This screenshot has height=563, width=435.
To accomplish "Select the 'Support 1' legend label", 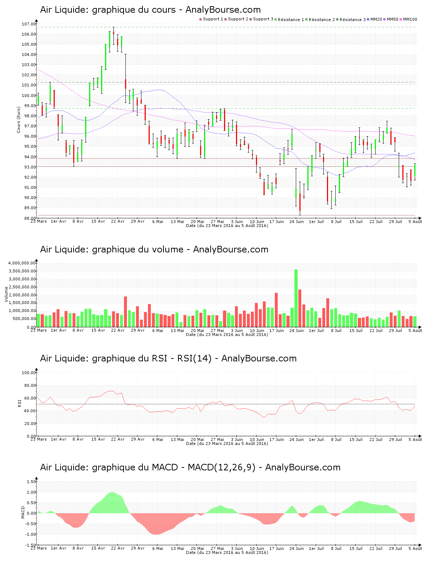I will (213, 19).
